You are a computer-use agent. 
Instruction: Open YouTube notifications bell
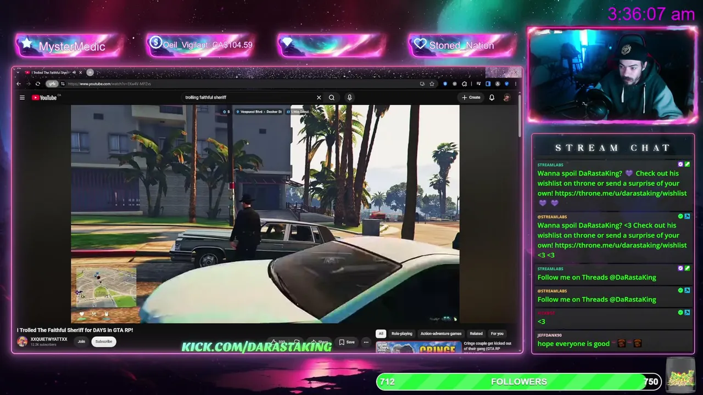click(492, 98)
